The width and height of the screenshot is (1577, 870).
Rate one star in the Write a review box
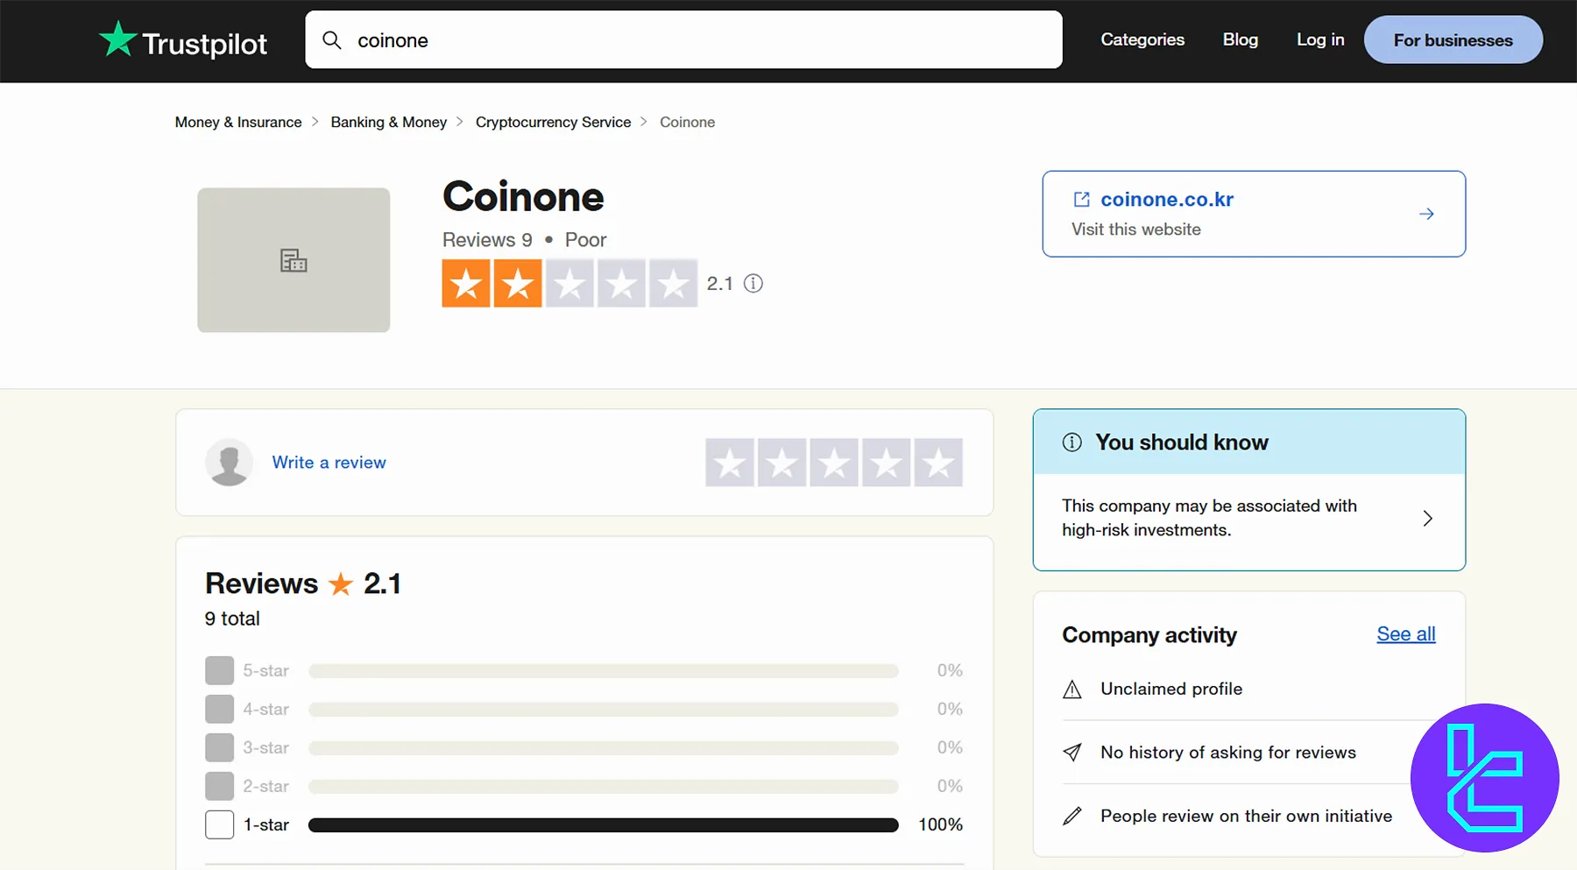coord(730,463)
